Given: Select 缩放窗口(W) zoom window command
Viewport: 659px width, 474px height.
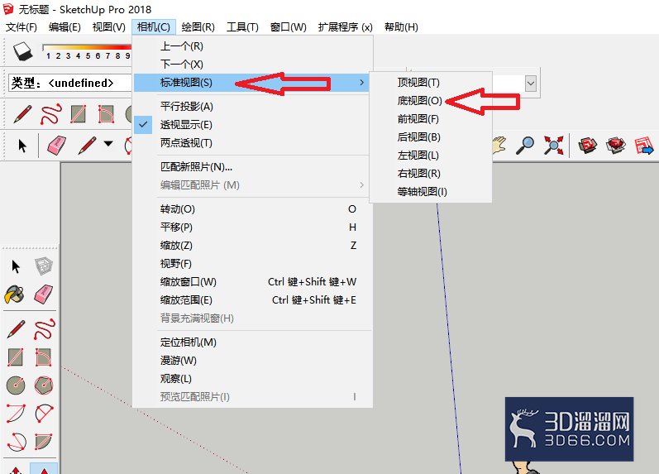Looking at the screenshot, I should click(x=253, y=282).
